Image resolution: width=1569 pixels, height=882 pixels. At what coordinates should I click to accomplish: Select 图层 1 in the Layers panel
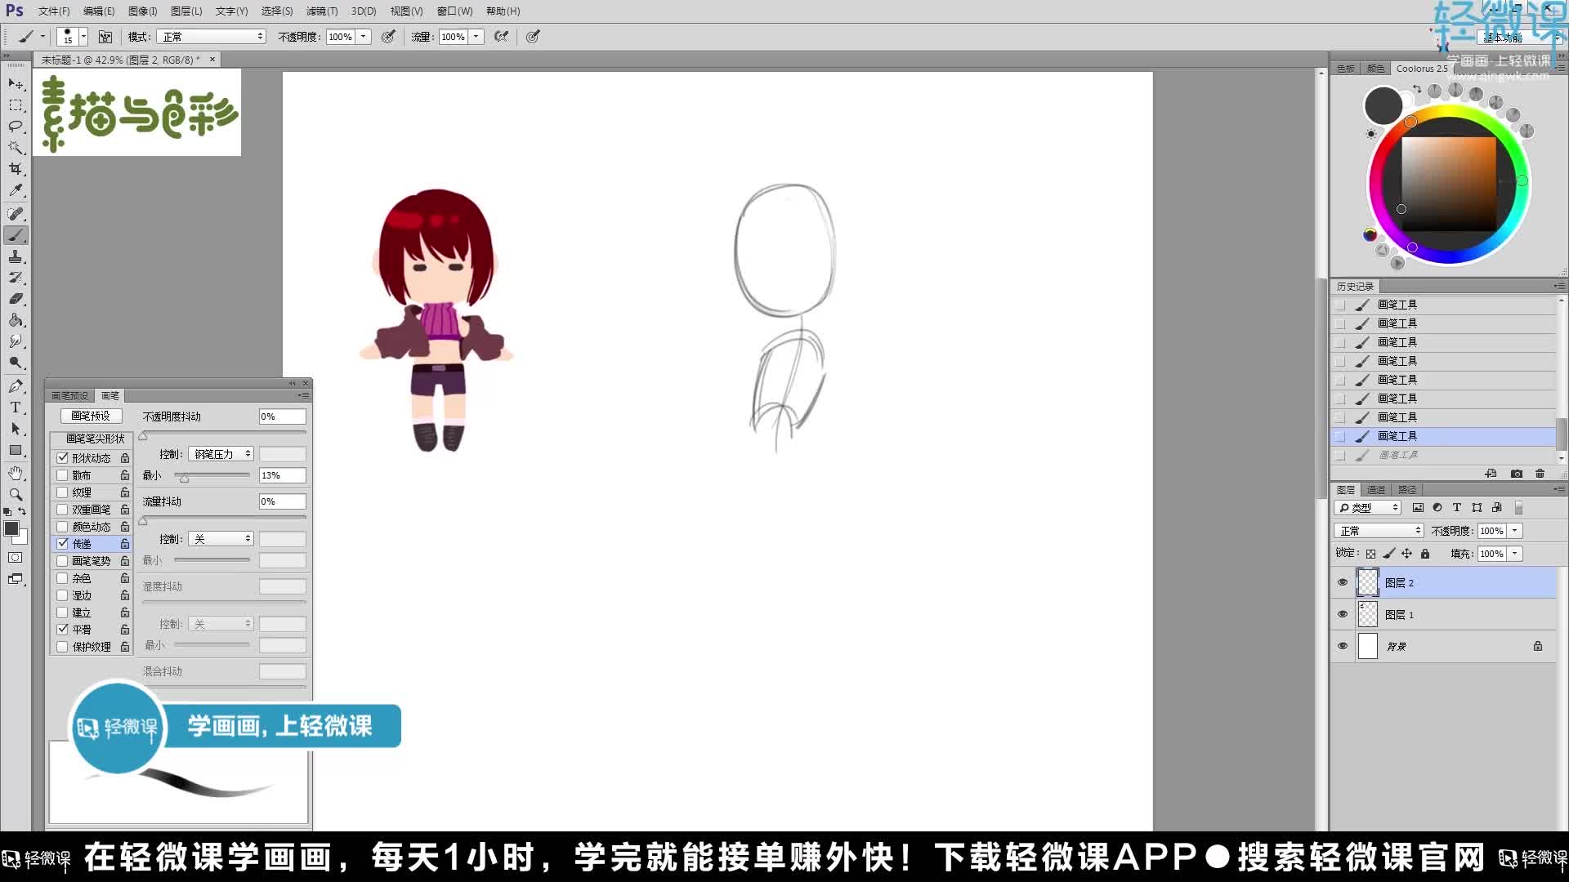1400,614
